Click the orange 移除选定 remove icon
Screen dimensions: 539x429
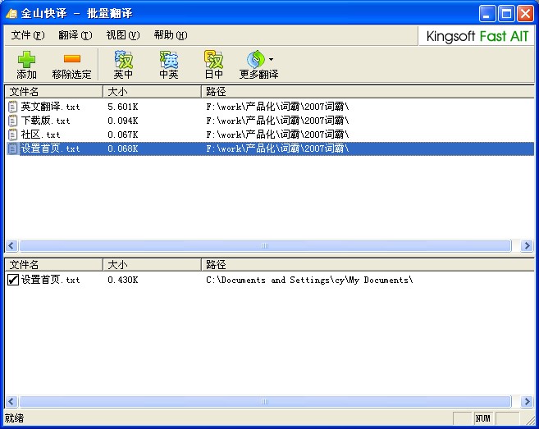[x=71, y=59]
